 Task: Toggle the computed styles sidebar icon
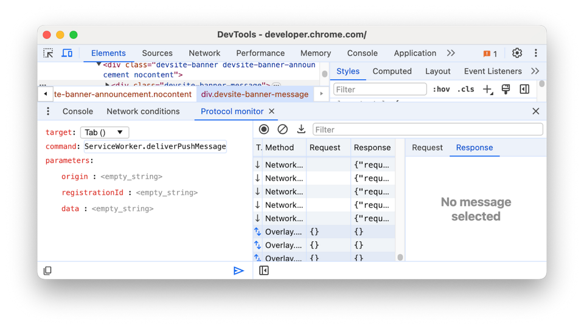click(524, 90)
